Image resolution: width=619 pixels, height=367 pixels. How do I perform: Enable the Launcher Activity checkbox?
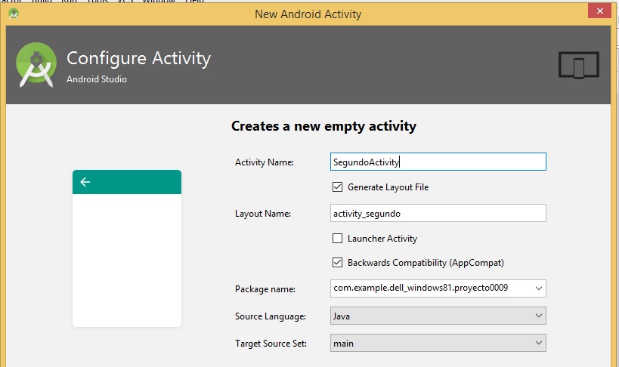[x=337, y=239]
